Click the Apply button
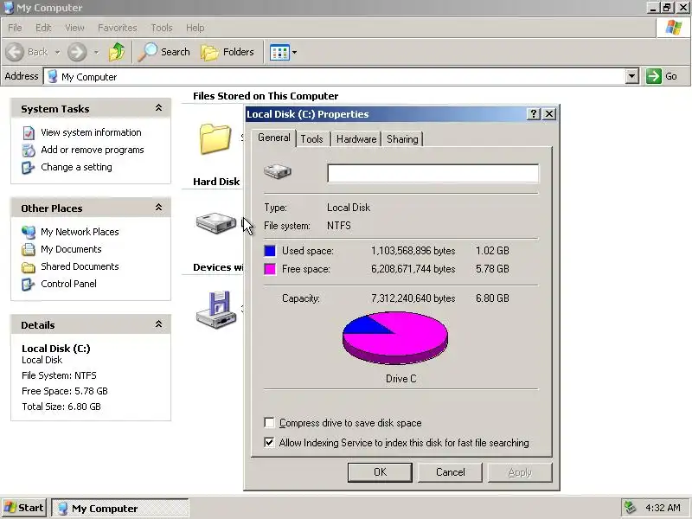This screenshot has height=519, width=692. 520,472
